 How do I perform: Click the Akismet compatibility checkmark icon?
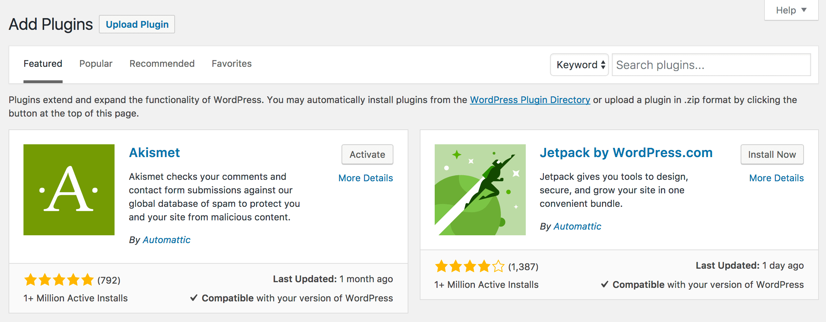tap(194, 298)
